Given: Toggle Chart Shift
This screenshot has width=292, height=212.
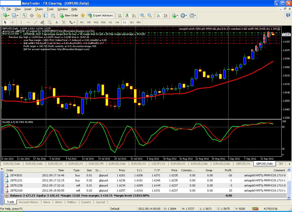Looking at the screenshot, I should (166, 15).
